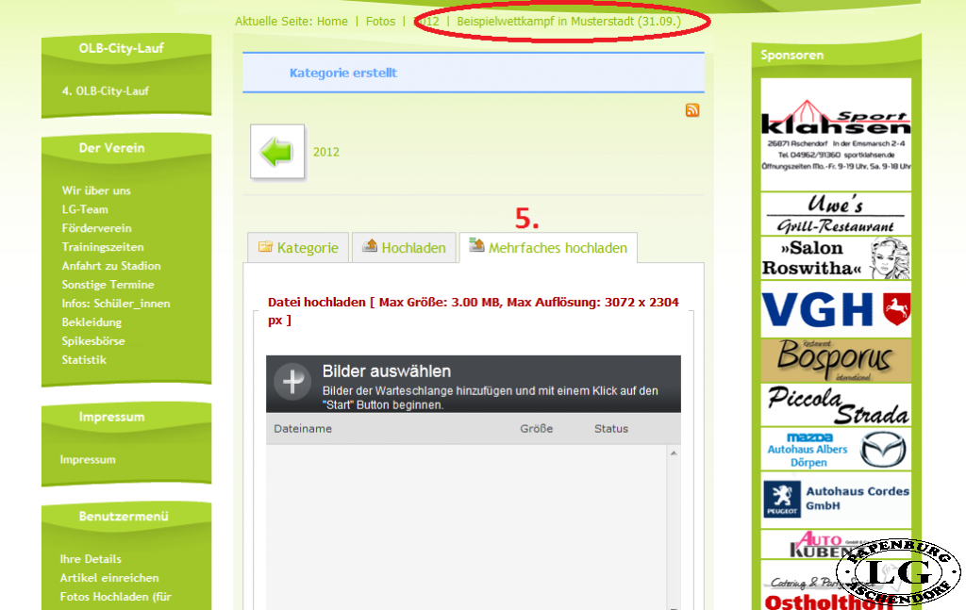
Task: Open the Impressum link in sidebar
Action: coord(88,460)
